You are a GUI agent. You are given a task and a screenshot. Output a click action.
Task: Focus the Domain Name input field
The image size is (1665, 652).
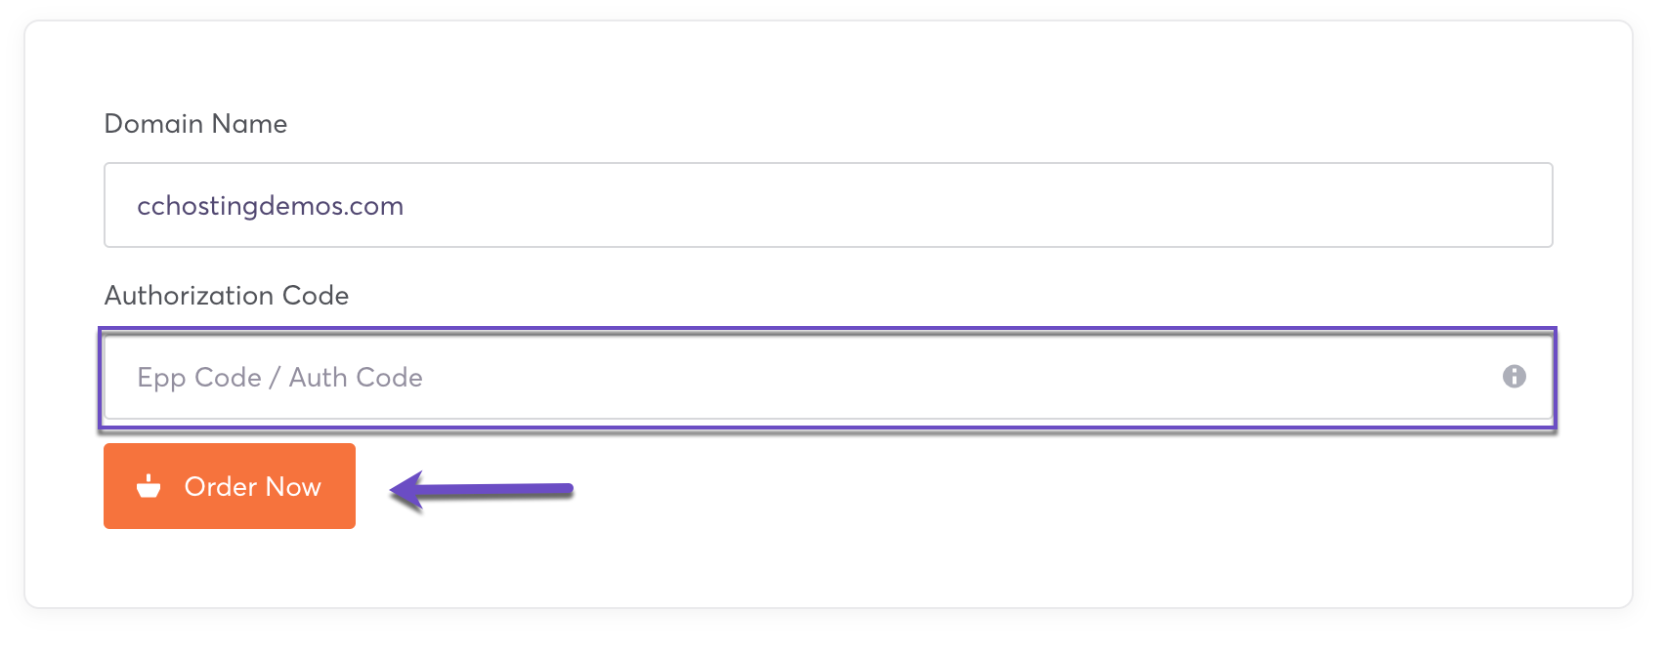coord(827,205)
